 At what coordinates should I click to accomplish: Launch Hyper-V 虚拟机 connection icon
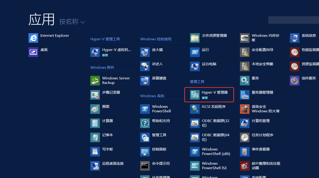(95, 52)
